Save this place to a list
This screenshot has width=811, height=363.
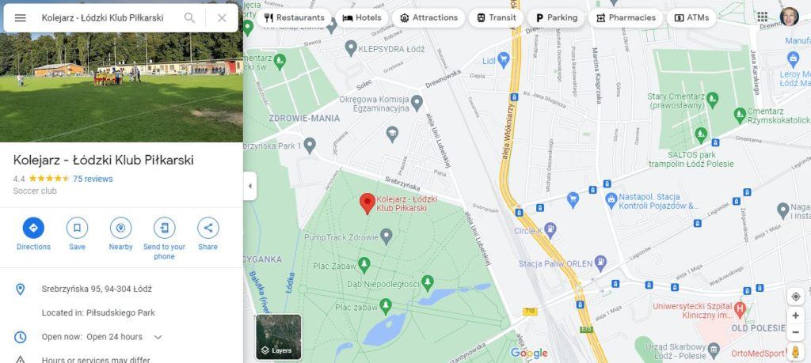pos(77,234)
